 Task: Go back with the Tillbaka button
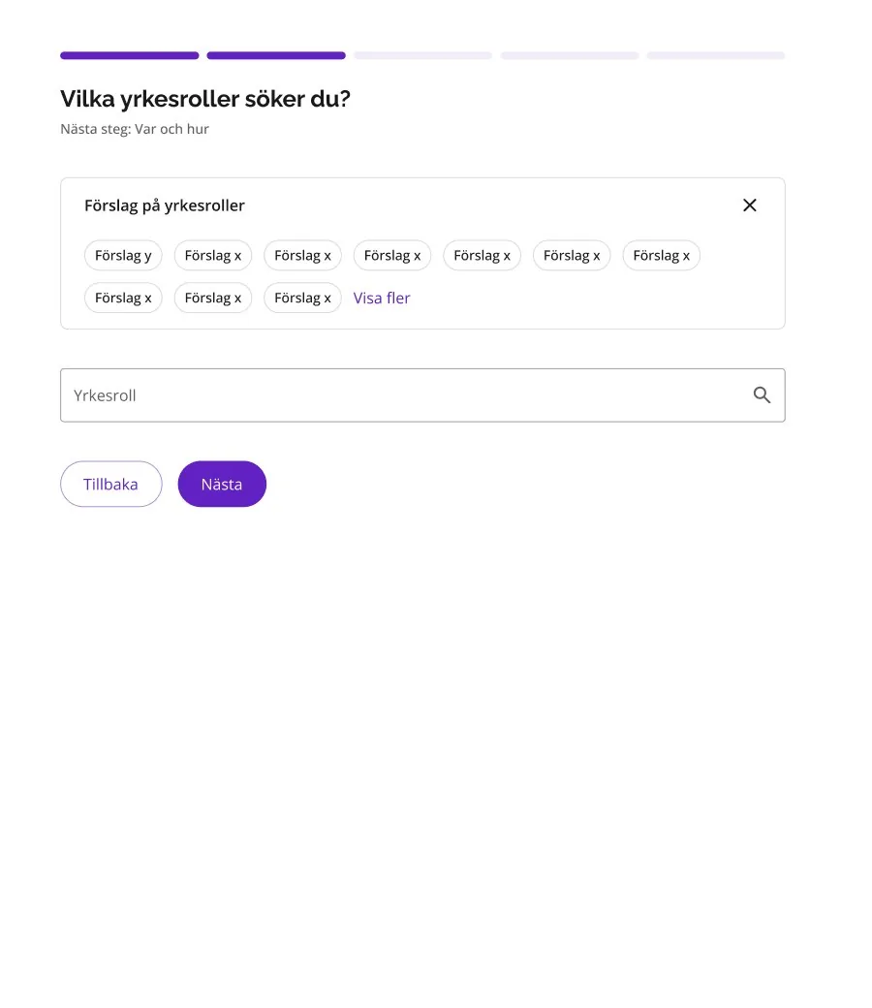pos(111,484)
